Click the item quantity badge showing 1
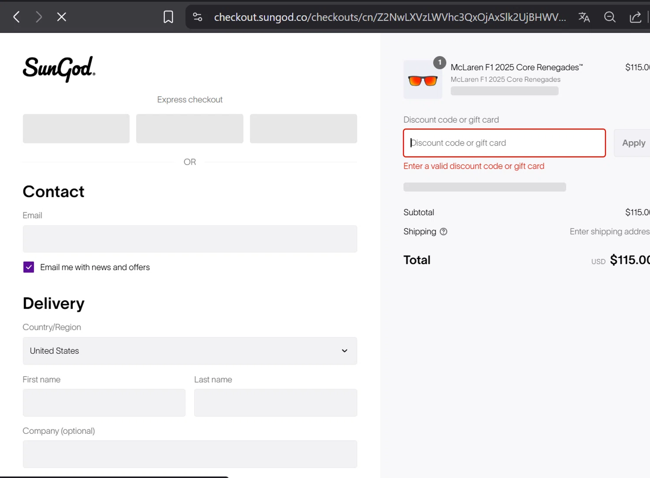Screen dimensions: 650x478 (x=440, y=62)
